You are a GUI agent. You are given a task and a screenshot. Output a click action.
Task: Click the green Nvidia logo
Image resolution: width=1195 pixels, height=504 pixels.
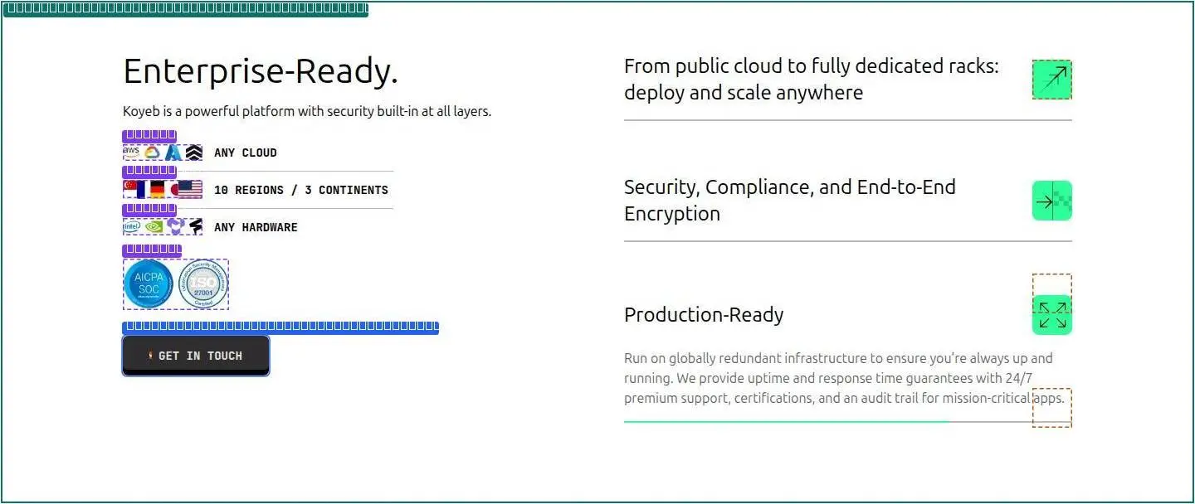(x=153, y=226)
